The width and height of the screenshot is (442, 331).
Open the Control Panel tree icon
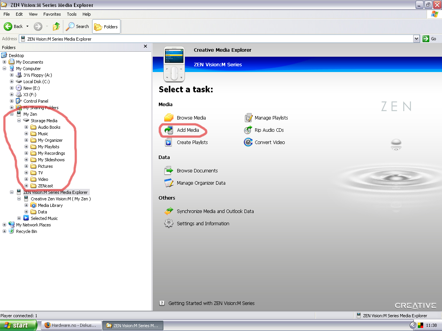click(19, 101)
